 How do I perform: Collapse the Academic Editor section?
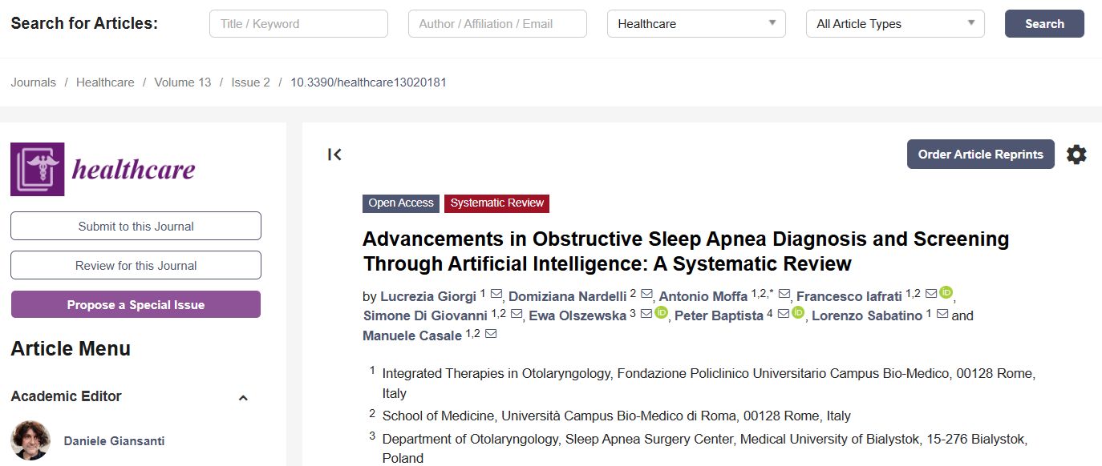(243, 398)
